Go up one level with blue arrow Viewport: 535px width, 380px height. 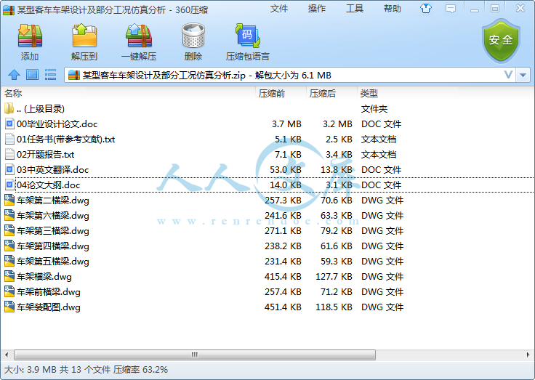coord(14,75)
